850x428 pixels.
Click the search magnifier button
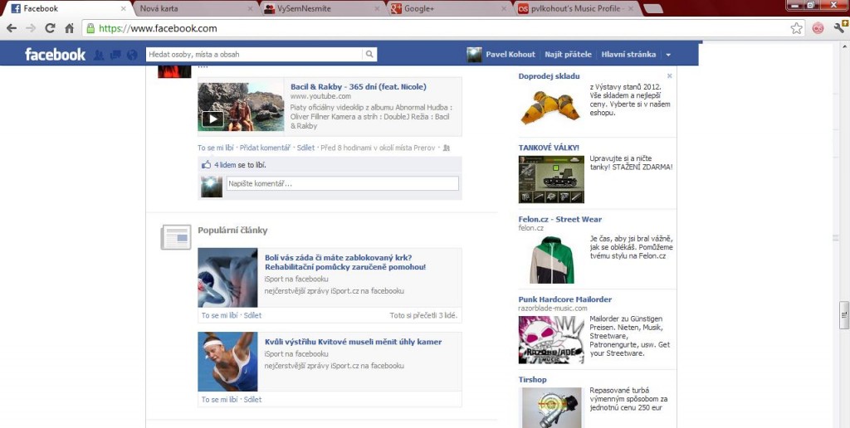(369, 54)
